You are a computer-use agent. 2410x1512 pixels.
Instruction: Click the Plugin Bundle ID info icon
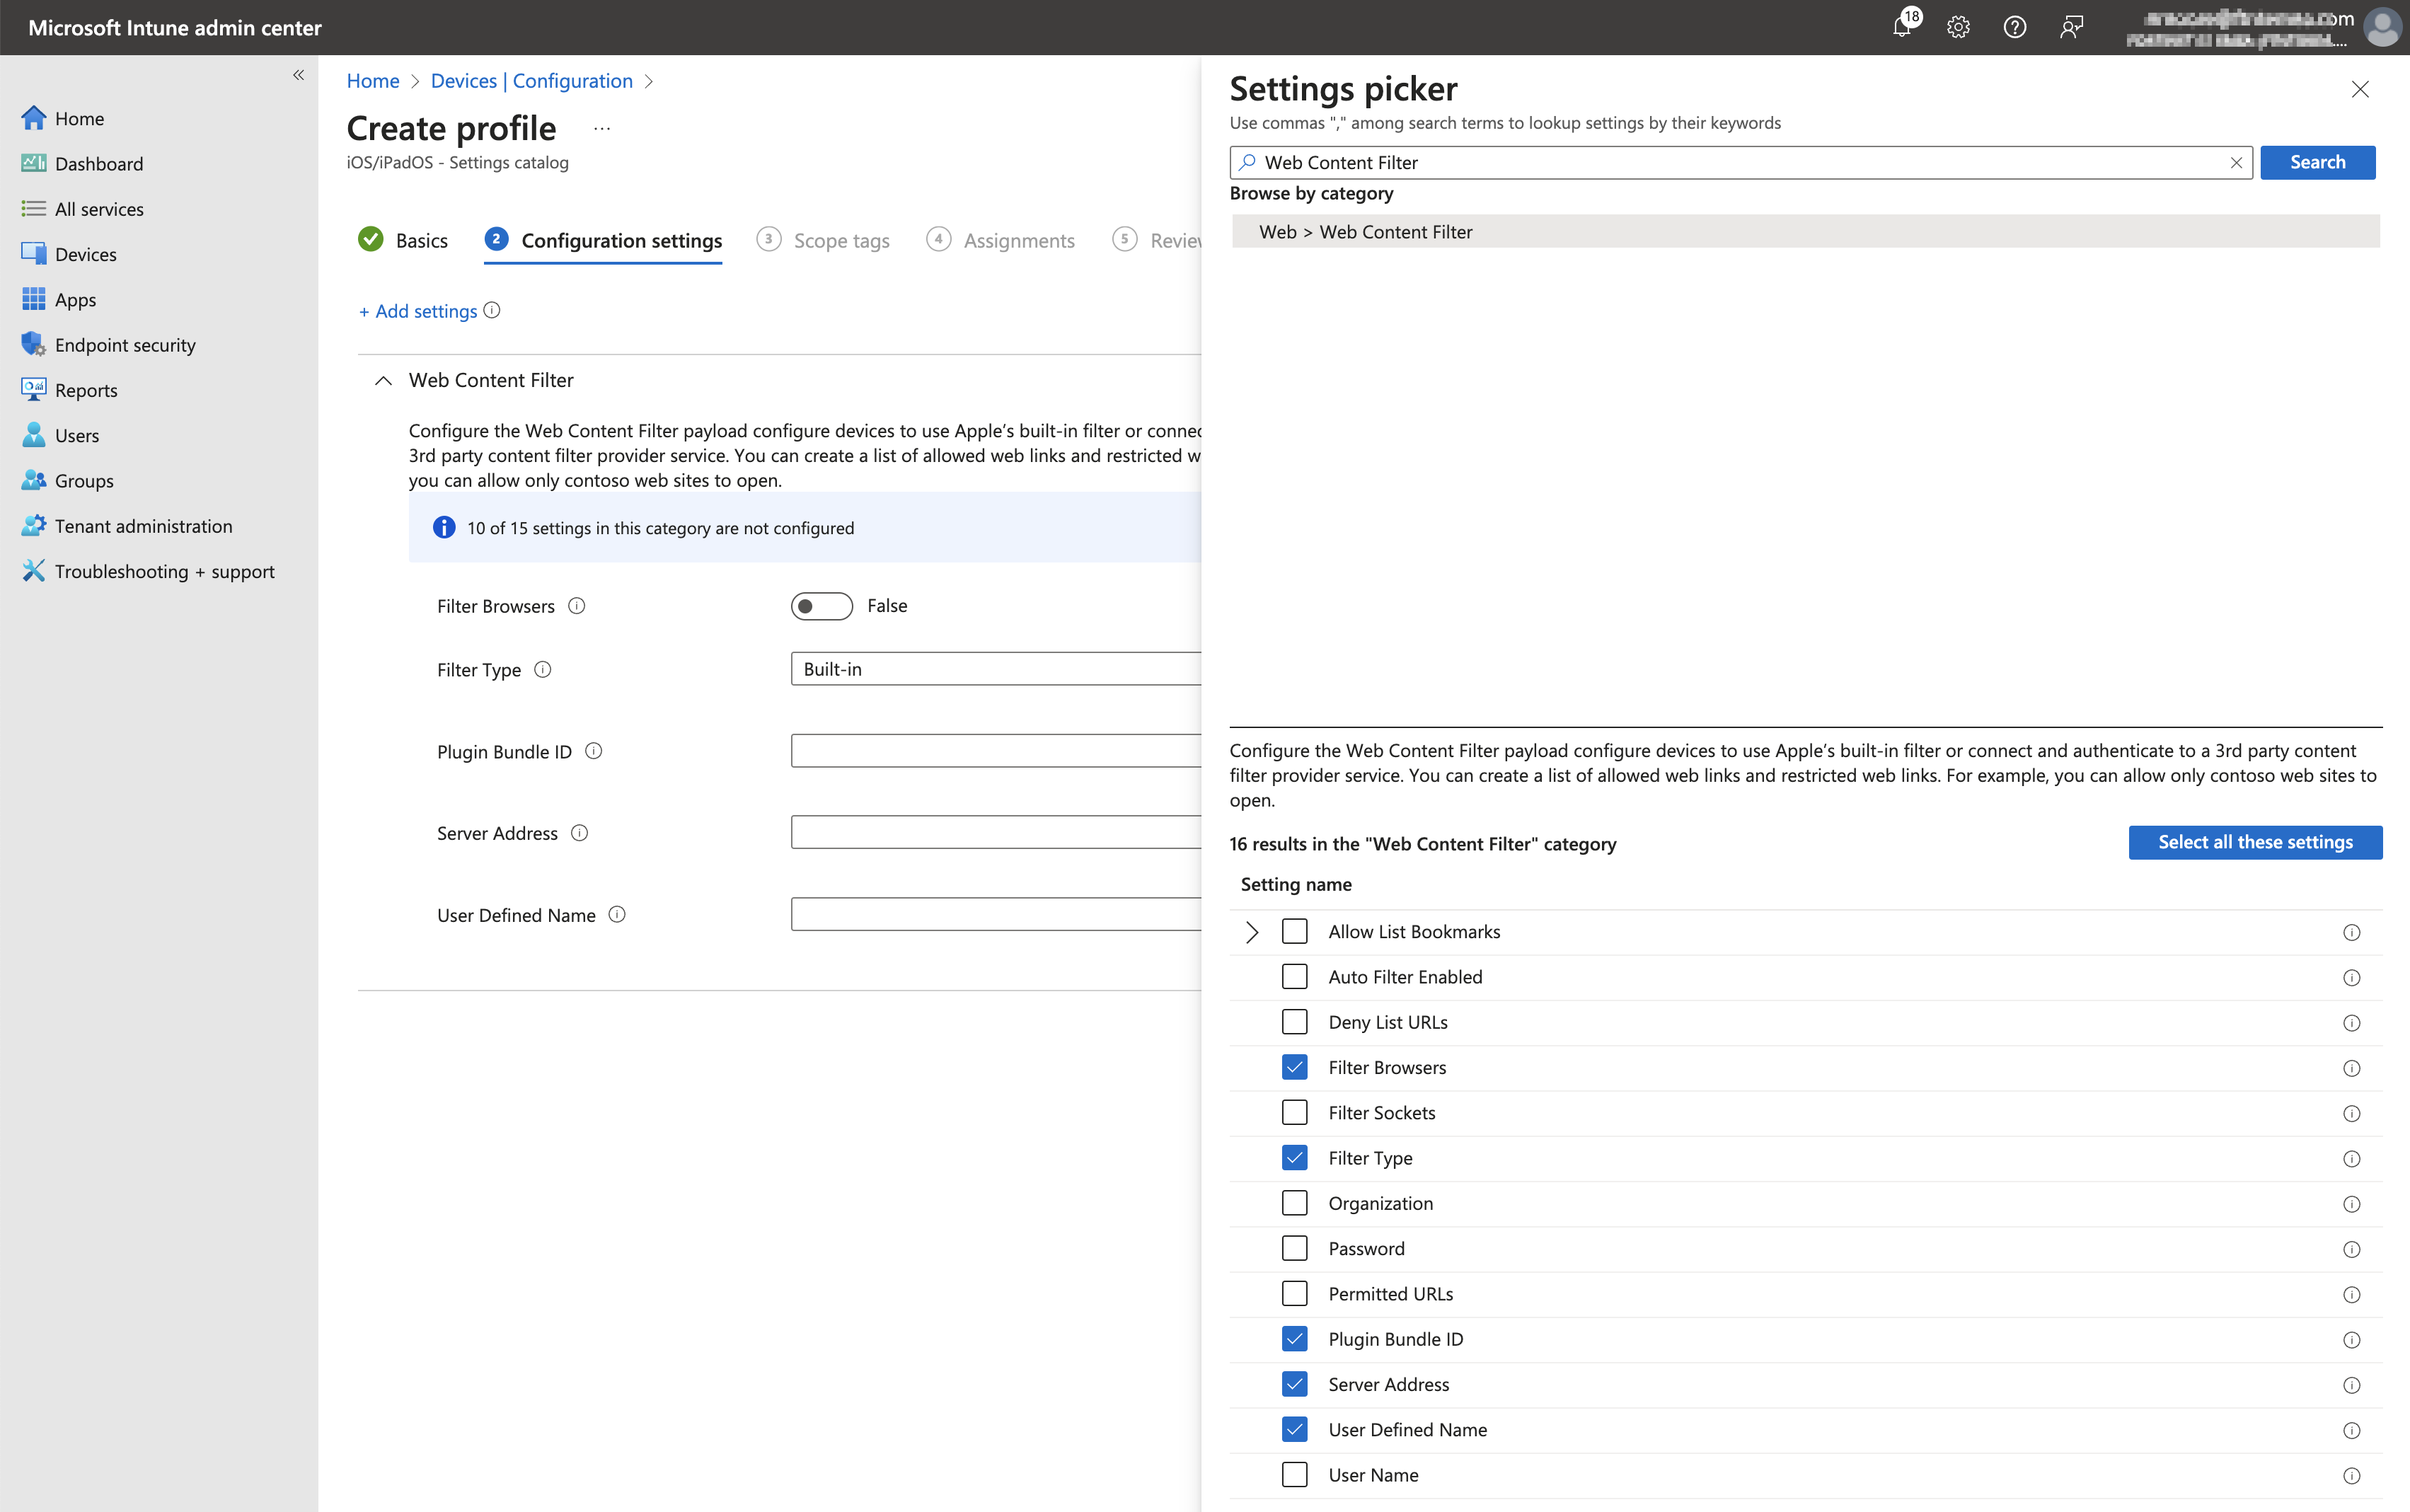tap(595, 751)
